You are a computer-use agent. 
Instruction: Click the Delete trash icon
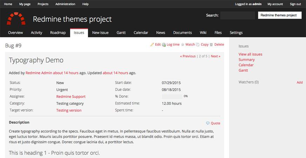point(211,45)
